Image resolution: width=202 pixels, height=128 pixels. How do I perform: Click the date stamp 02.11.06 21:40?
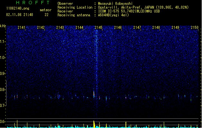click(x=20, y=15)
